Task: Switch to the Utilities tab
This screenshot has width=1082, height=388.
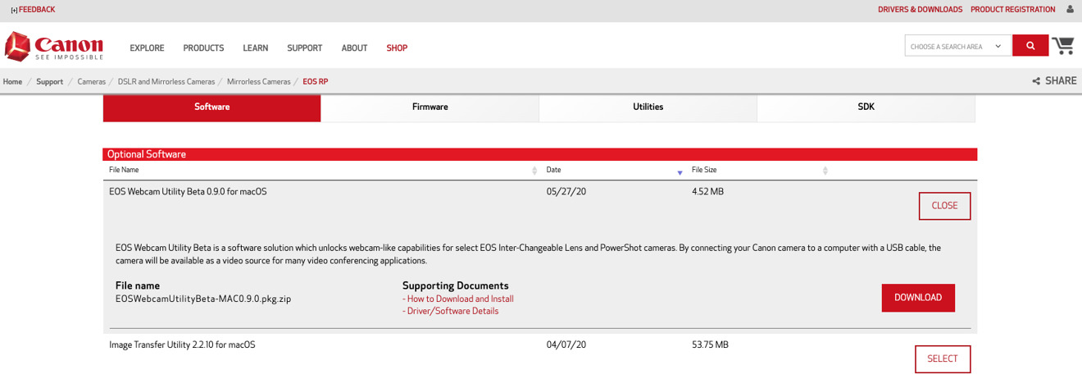Action: click(x=648, y=107)
